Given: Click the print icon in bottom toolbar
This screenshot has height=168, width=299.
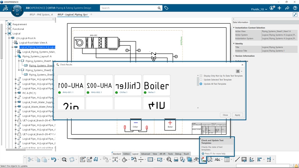Looking at the screenshot, I should [176, 160].
